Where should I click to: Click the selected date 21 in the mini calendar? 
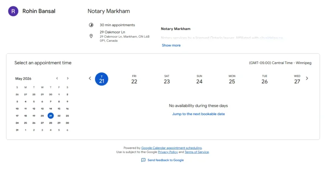[x=51, y=116]
